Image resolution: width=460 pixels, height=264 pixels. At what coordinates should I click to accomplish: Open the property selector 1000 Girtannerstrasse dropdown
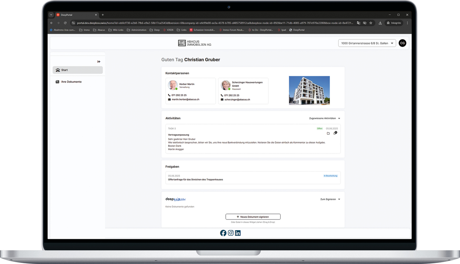coord(367,43)
